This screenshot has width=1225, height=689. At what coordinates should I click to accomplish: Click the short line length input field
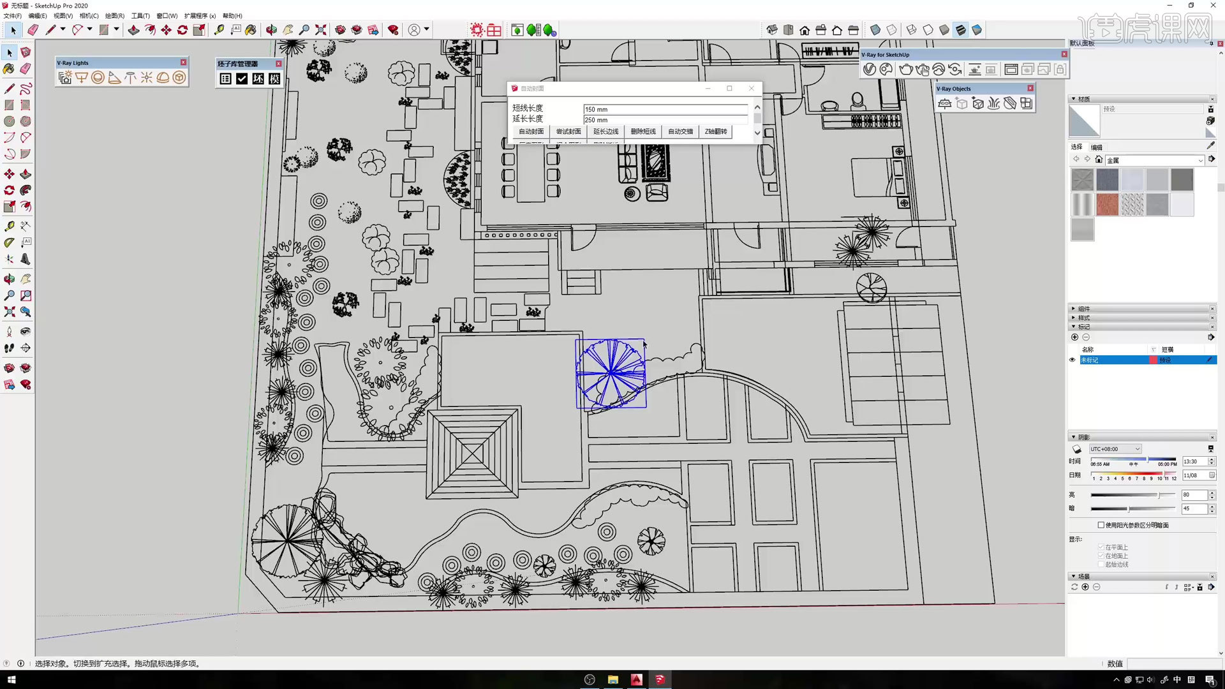pyautogui.click(x=665, y=109)
